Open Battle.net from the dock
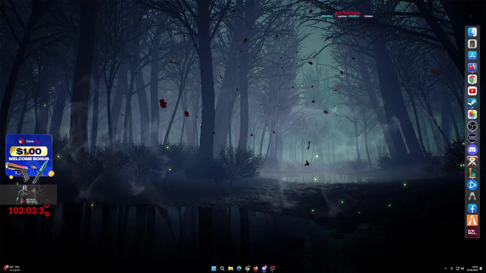Viewport: 486px width, 273px height. point(472,185)
